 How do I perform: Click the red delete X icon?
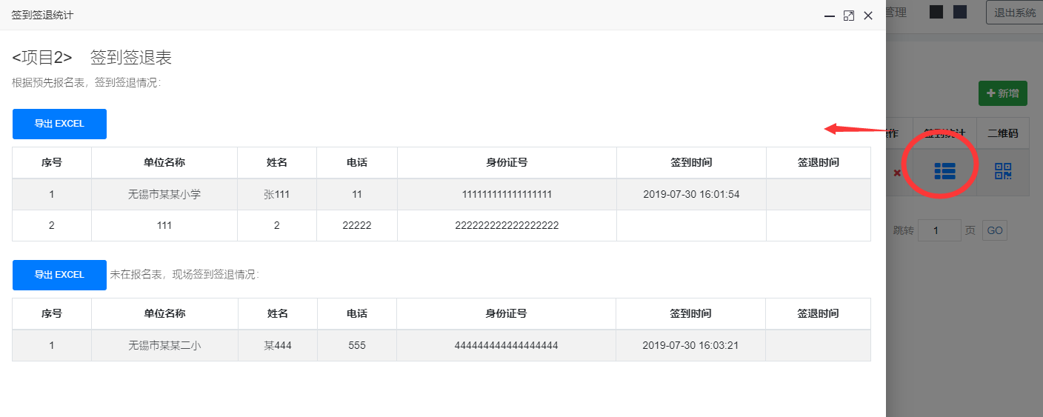coord(897,173)
